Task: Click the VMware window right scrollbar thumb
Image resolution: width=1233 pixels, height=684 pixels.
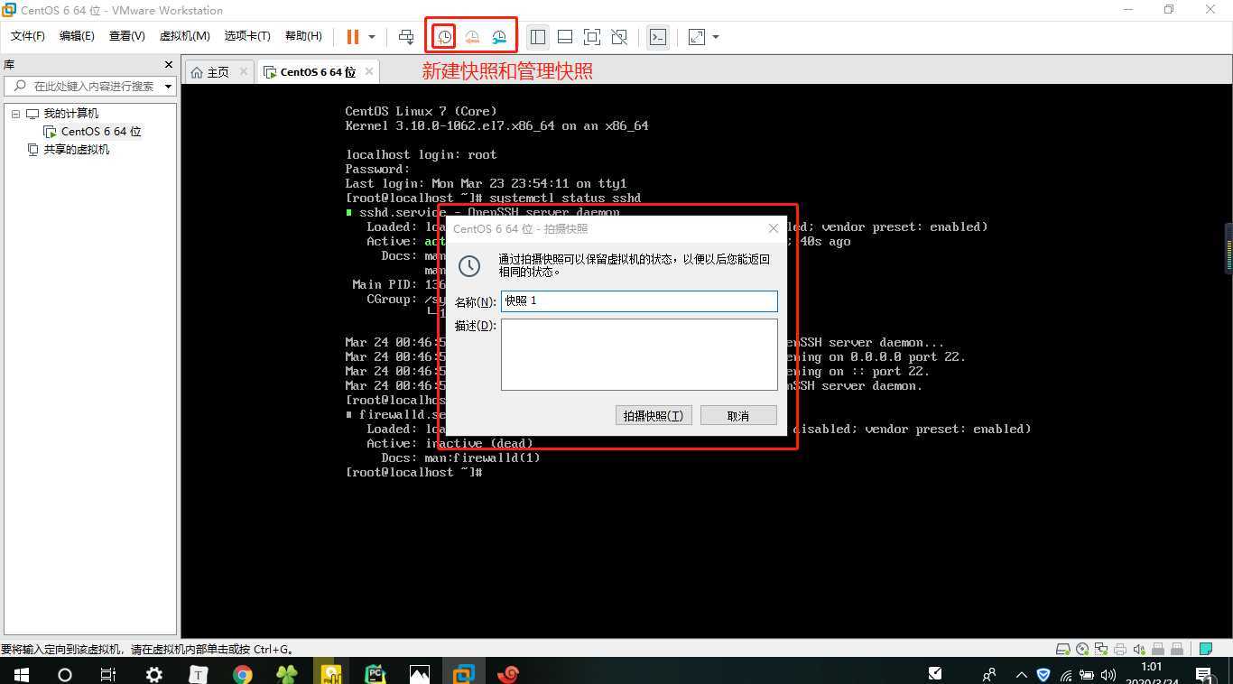Action: coord(1228,247)
